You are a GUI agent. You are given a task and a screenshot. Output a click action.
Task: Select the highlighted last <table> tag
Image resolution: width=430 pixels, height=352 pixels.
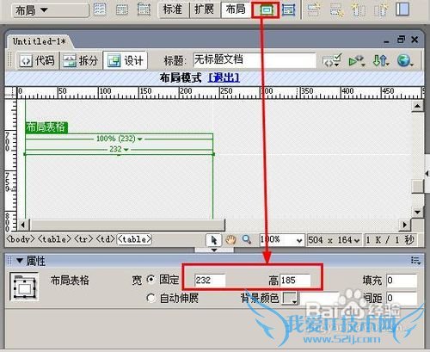pos(134,239)
